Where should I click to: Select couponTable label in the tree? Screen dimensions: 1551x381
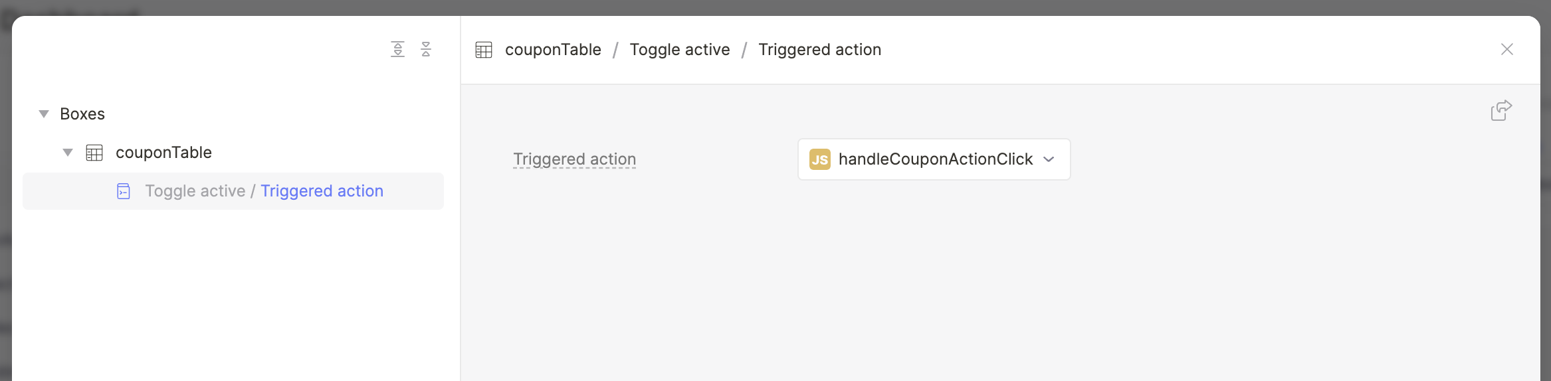click(163, 153)
